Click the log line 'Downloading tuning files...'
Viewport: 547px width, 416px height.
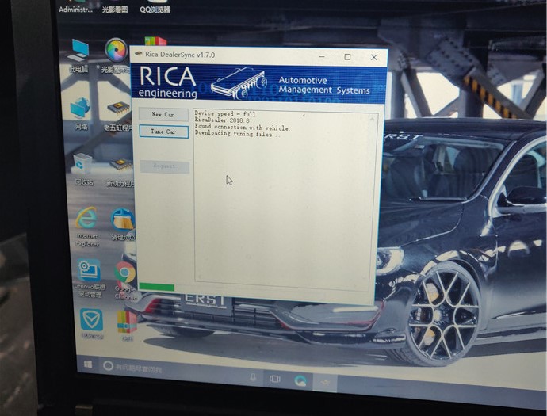[237, 134]
